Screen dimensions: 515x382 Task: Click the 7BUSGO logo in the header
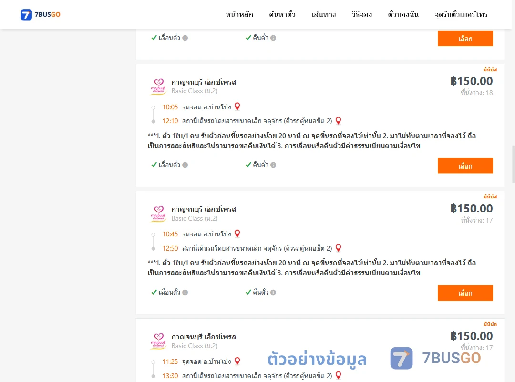click(41, 14)
